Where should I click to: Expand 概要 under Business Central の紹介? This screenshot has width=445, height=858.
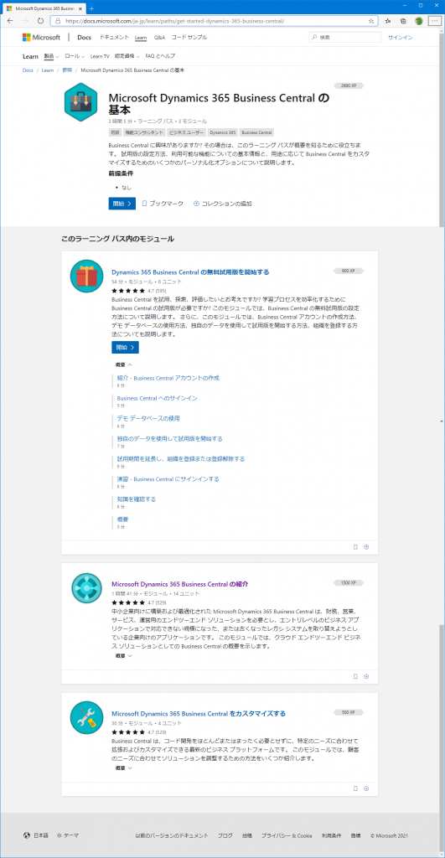coord(124,655)
